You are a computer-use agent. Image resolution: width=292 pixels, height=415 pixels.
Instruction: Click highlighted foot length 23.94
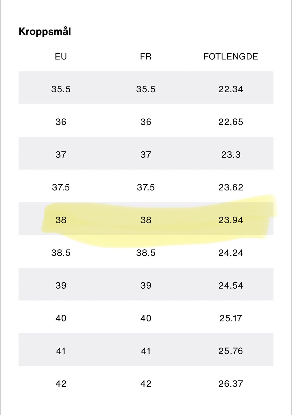coord(231,220)
